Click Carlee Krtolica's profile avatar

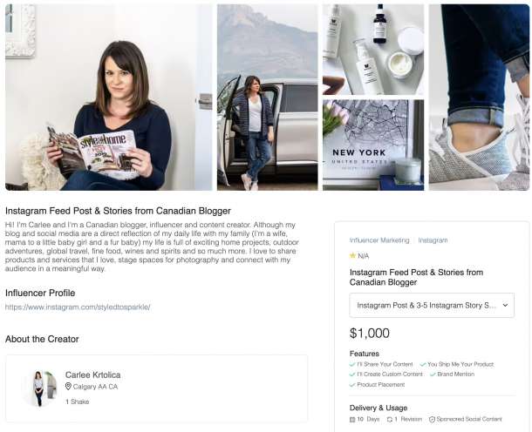coord(39,388)
